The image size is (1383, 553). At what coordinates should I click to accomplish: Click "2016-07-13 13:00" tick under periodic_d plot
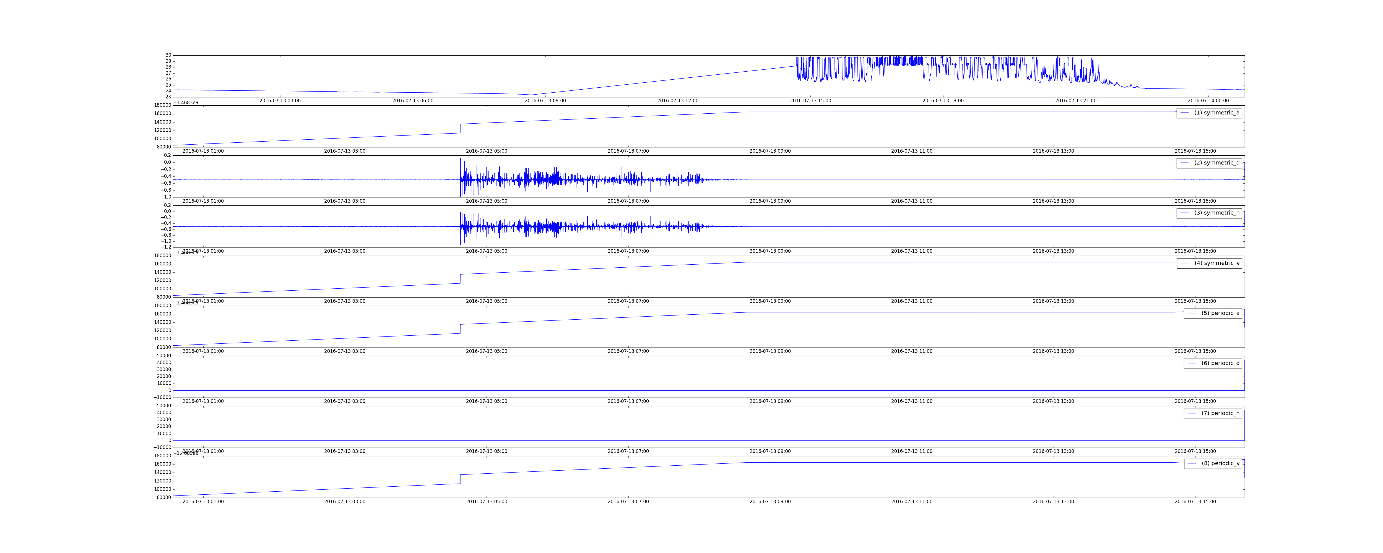1053,401
